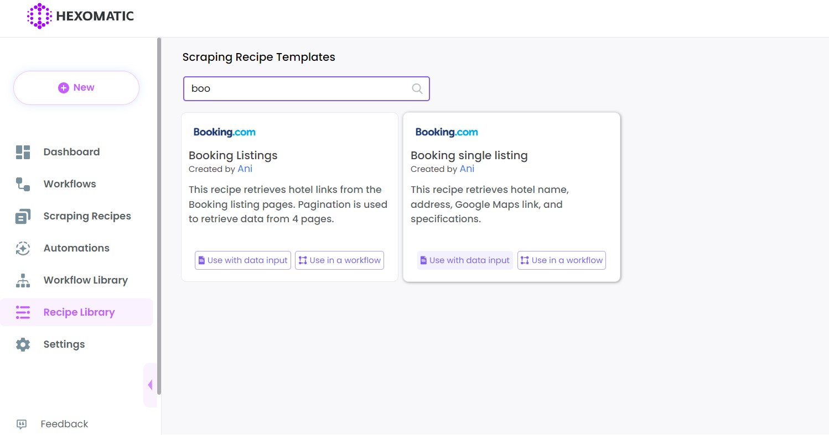
Task: Select the Dashboard icon in the sidebar
Action: coord(23,151)
